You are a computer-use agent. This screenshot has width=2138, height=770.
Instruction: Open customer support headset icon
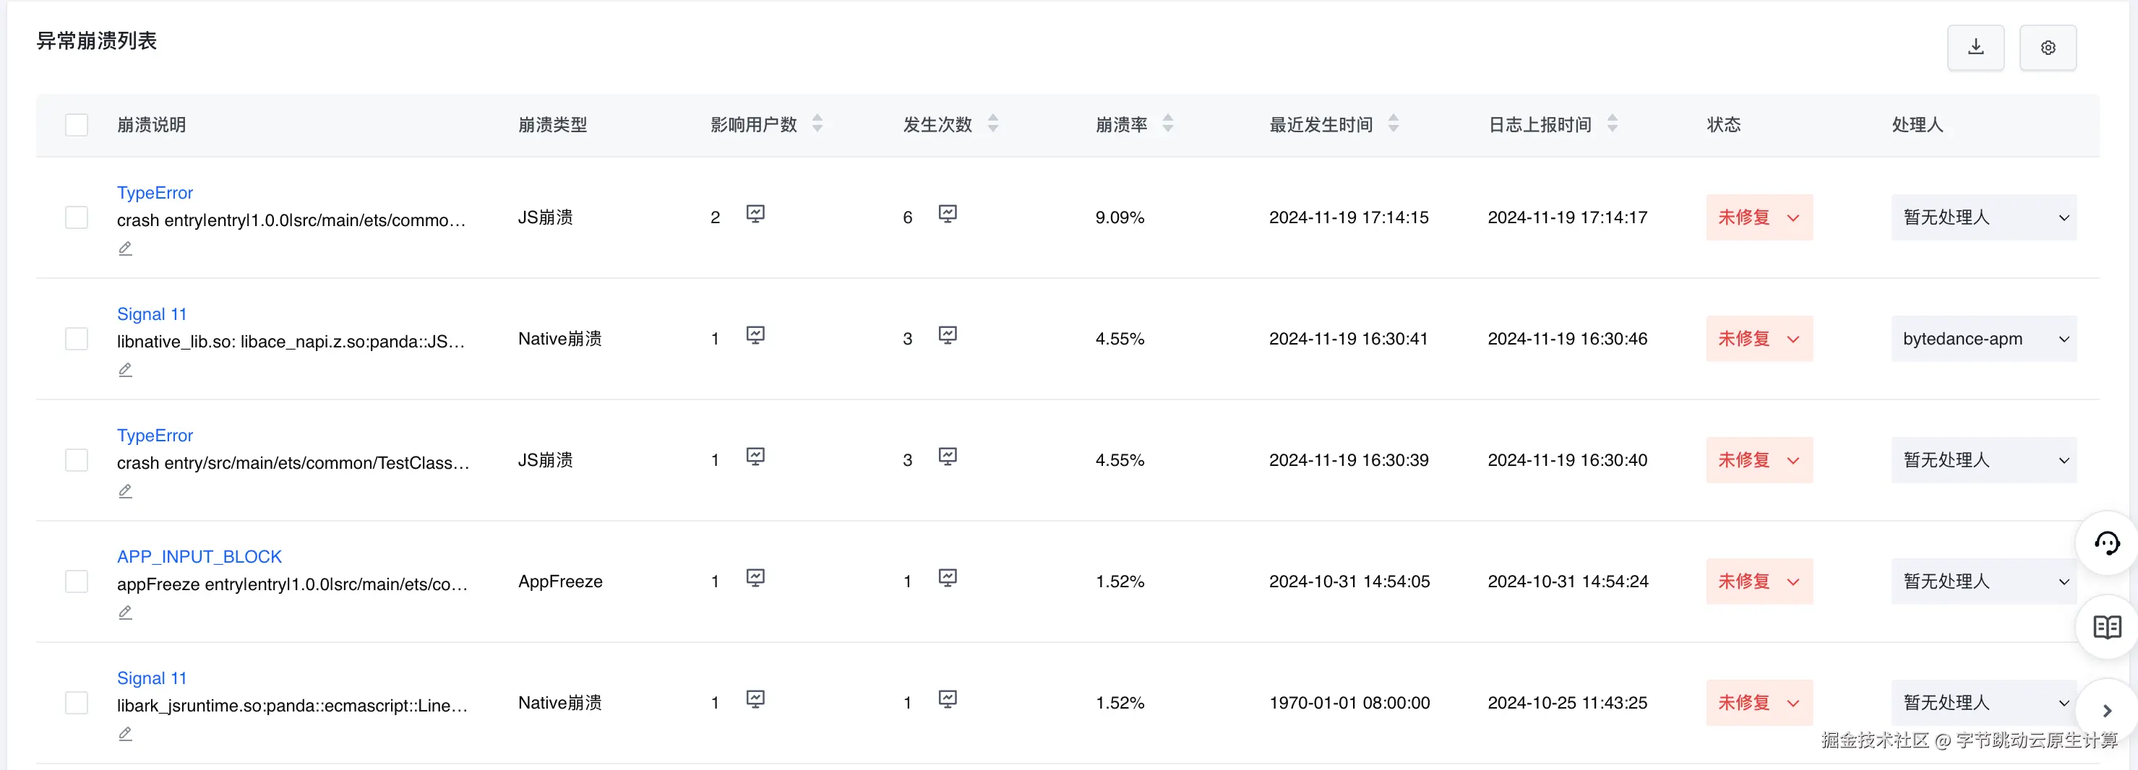coord(2106,543)
